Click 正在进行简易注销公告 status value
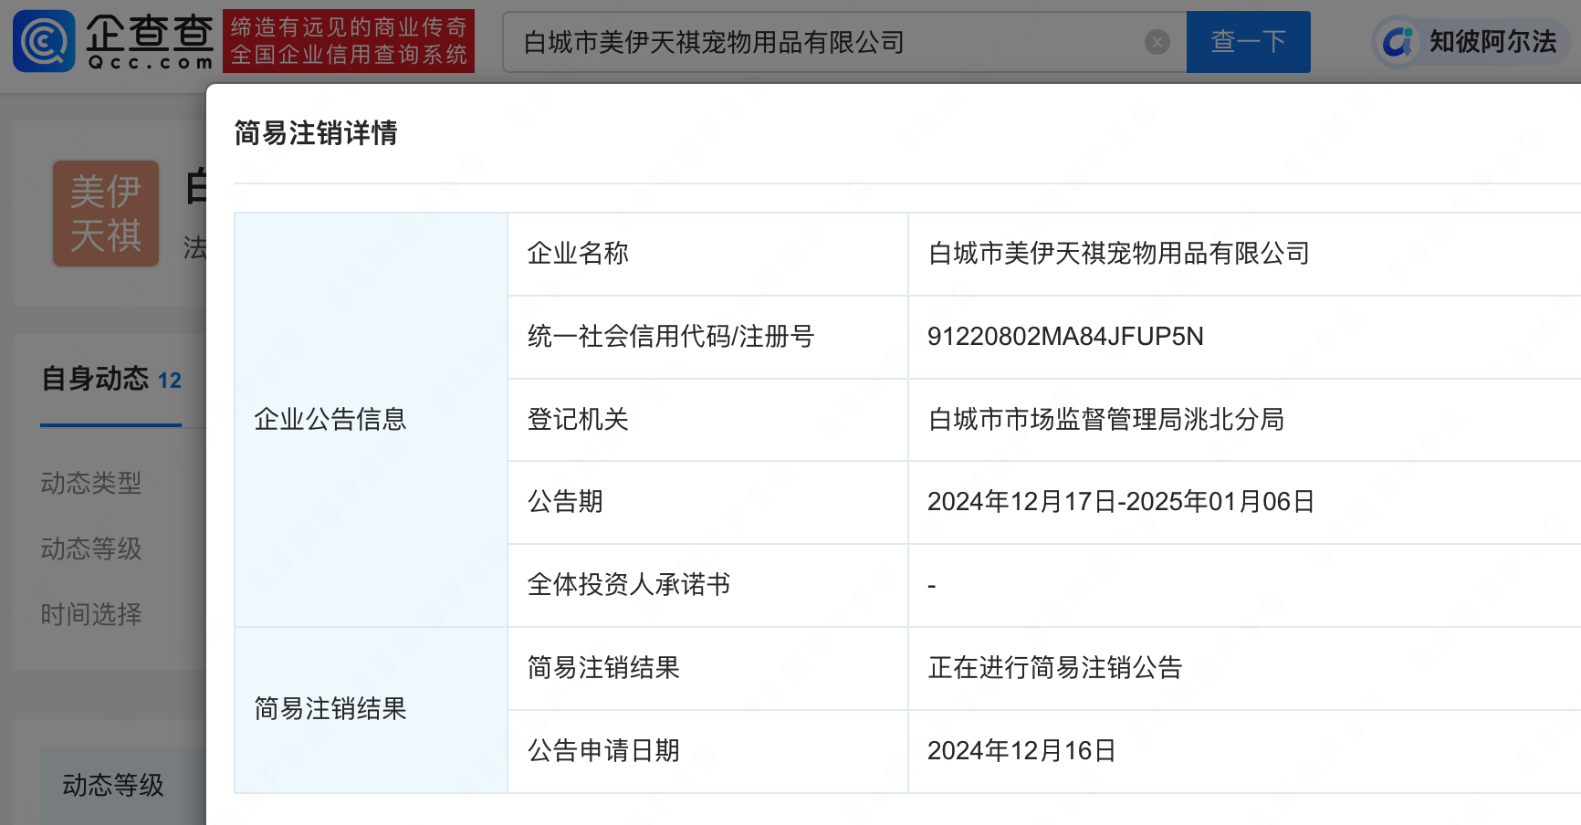 (x=1055, y=668)
